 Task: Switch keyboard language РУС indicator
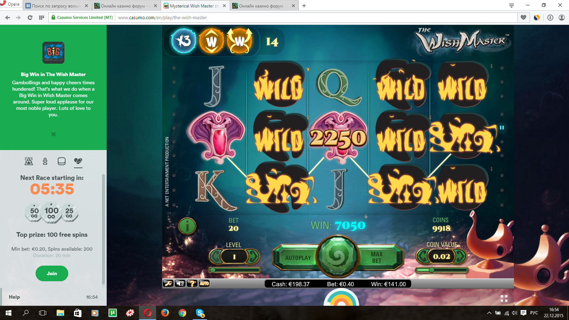tap(534, 313)
